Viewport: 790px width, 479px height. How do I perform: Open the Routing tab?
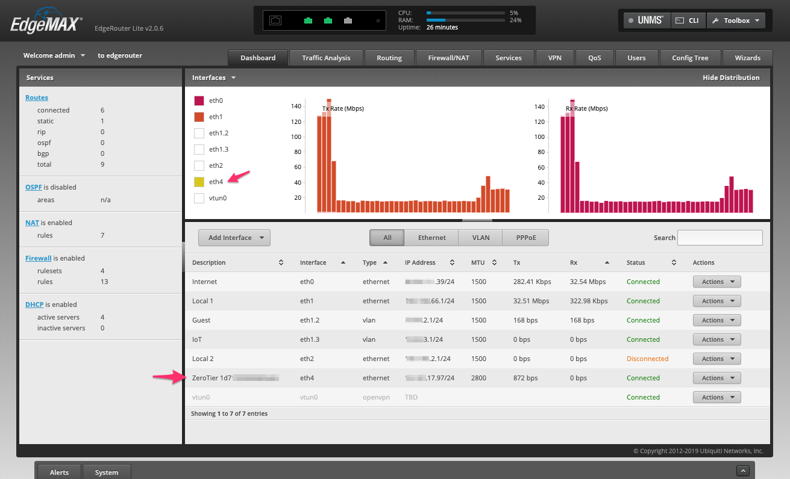point(389,58)
